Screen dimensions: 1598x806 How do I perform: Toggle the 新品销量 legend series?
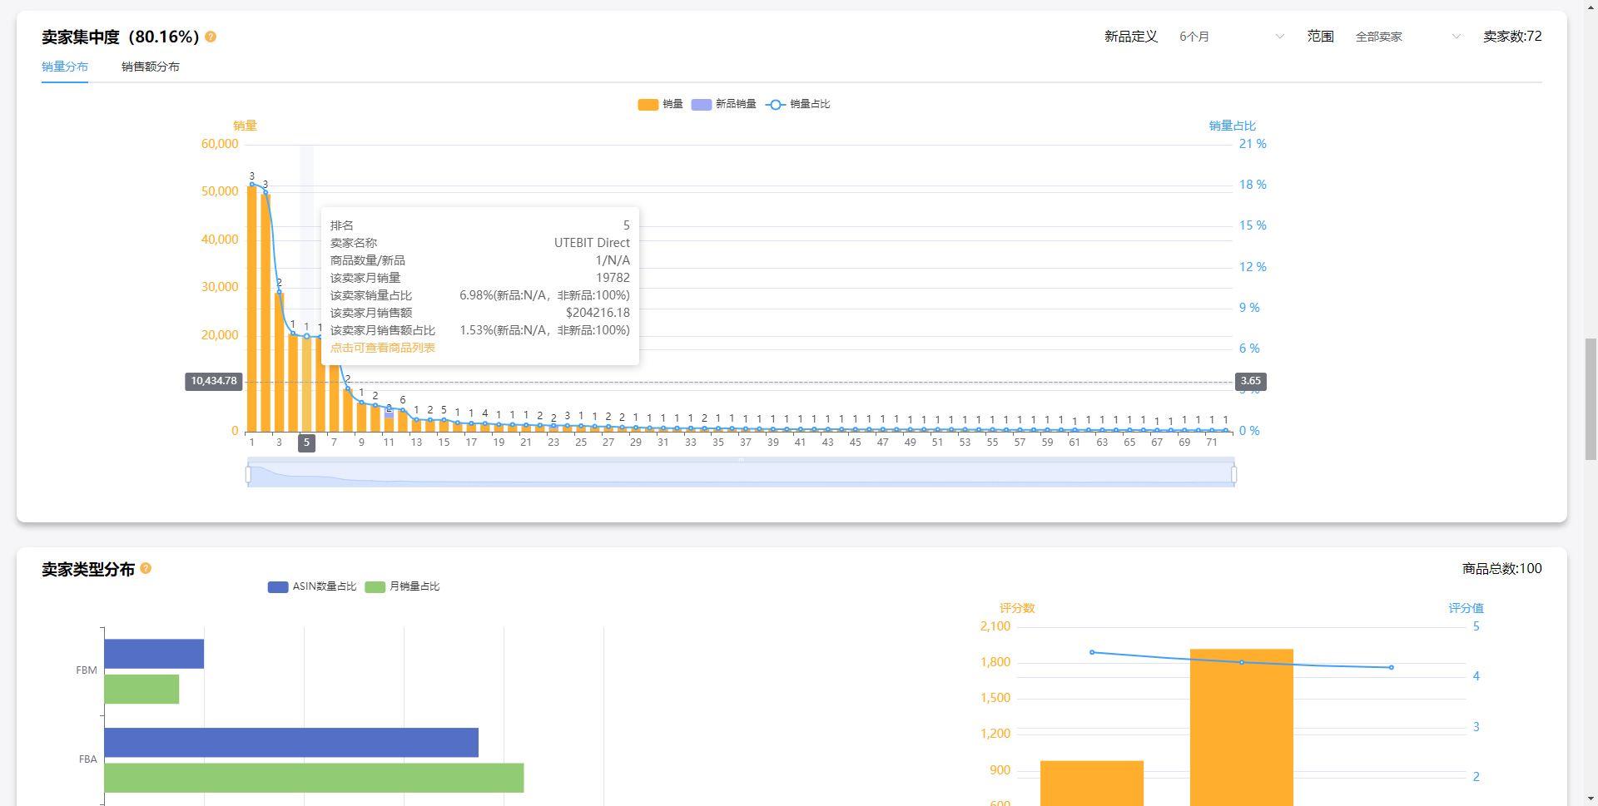(x=723, y=104)
